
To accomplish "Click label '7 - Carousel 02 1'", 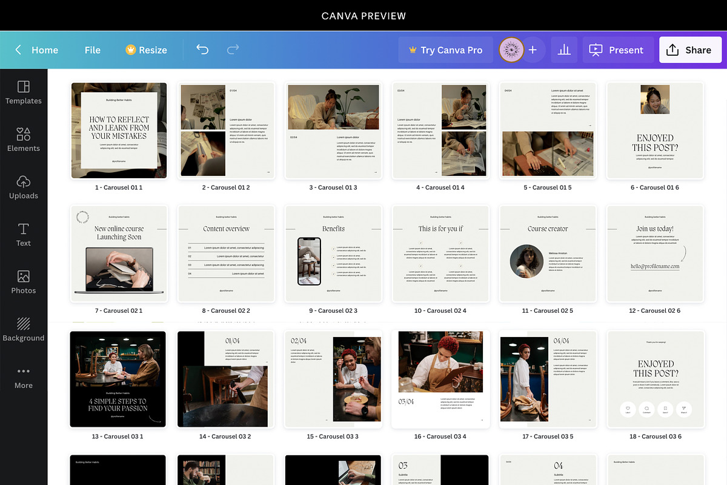I will tap(119, 310).
